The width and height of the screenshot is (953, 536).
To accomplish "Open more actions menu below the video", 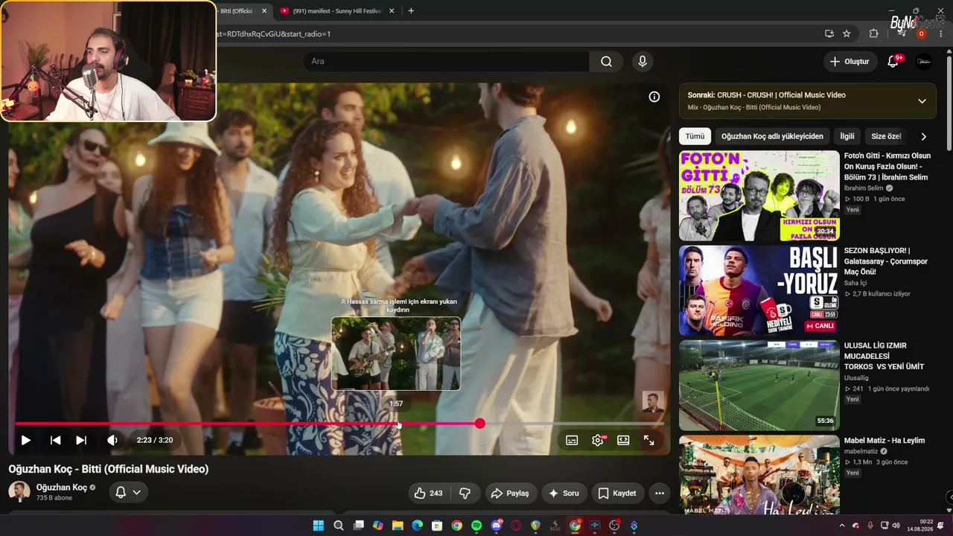I will [x=660, y=493].
